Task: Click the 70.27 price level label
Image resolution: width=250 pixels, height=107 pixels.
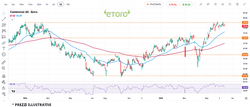Action: (245, 38)
